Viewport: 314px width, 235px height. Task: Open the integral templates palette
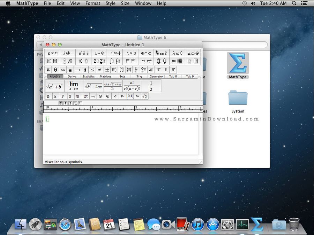tap(115, 61)
